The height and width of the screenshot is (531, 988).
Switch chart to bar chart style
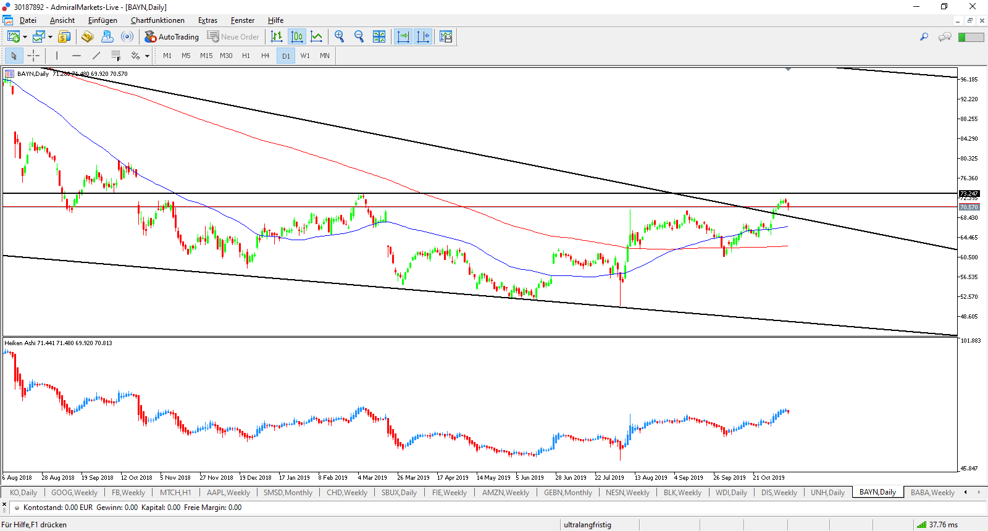pyautogui.click(x=277, y=37)
